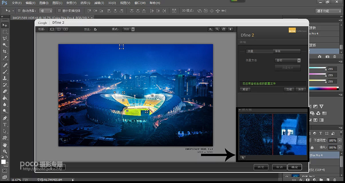Select the Rectangular Marquee tool
This screenshot has width=345, height=183.
click(x=5, y=32)
